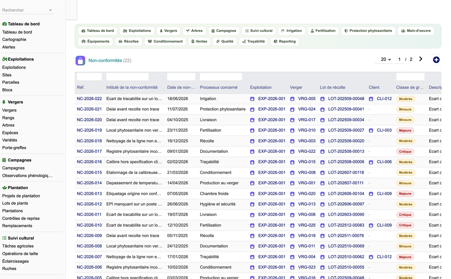451x279 pixels.
Task: Click exploitation icon in NC-2026-012 row
Action: 252,204
